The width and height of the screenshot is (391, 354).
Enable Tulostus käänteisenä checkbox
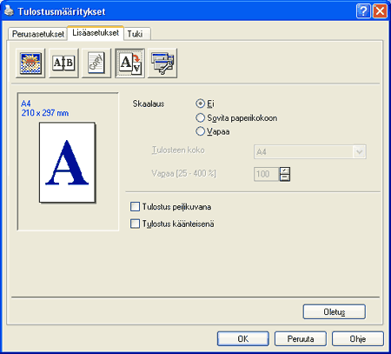pos(135,224)
